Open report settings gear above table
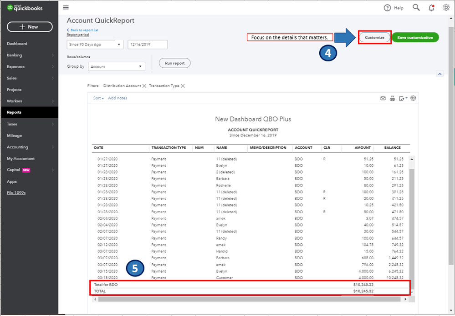 414,98
